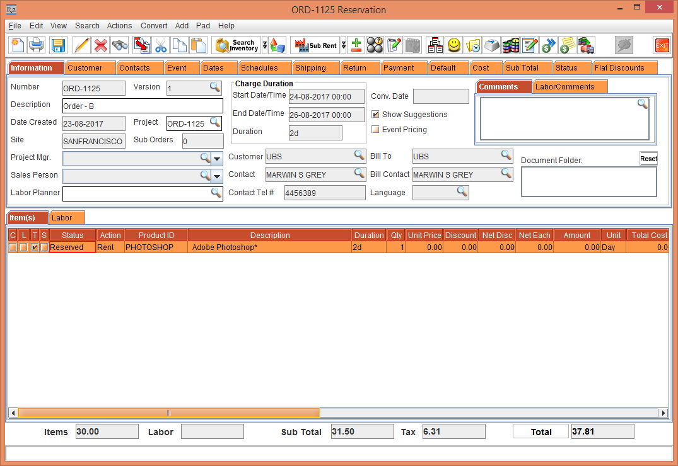Click the printer icon in toolbar
Screen dimensions: 678x466
(x=37, y=45)
